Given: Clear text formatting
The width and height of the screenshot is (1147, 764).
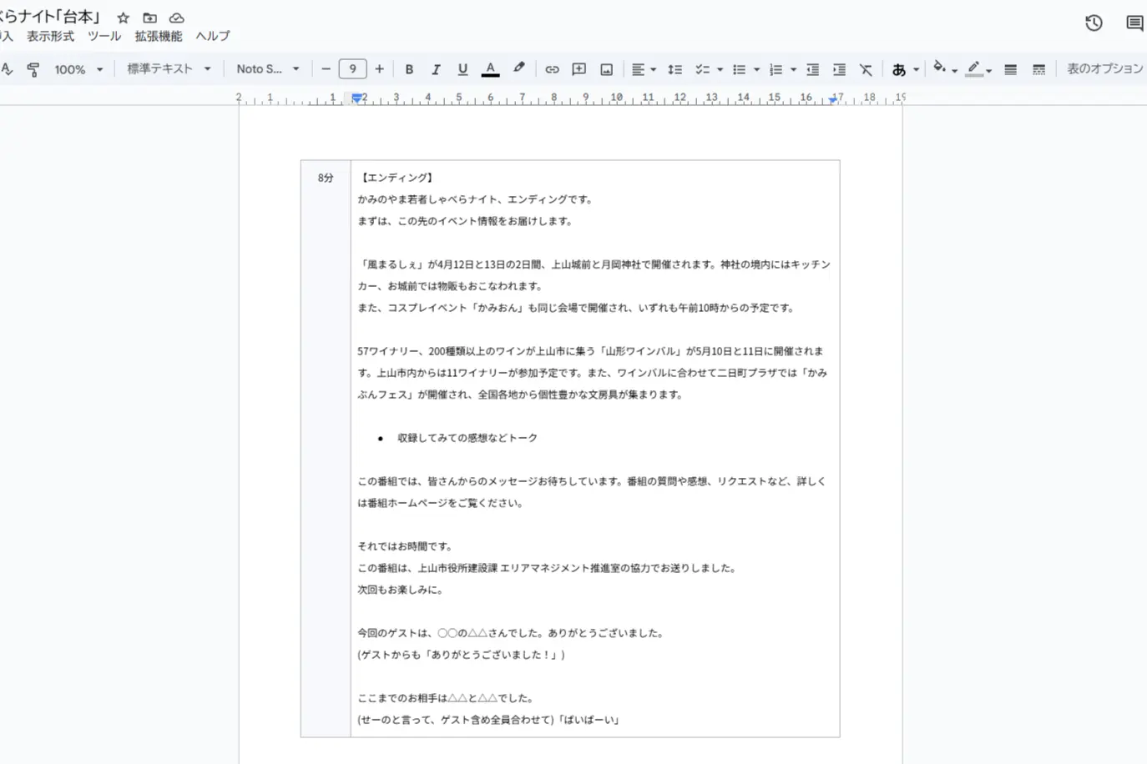Looking at the screenshot, I should click(x=866, y=68).
